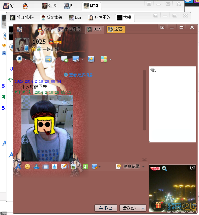Viewport: 199px width, 215px height.
Task: Select Lisa tab in the middle window
Action: tap(75, 17)
